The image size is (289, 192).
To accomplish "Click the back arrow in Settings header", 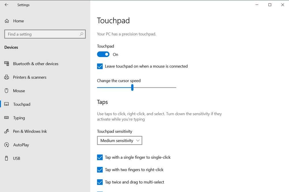I will [x=6, y=5].
